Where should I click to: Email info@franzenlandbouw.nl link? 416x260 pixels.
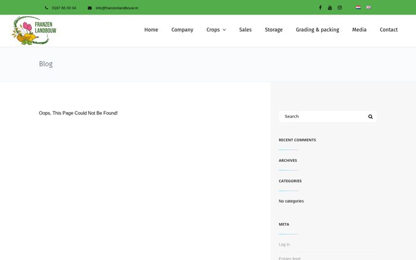[117, 8]
